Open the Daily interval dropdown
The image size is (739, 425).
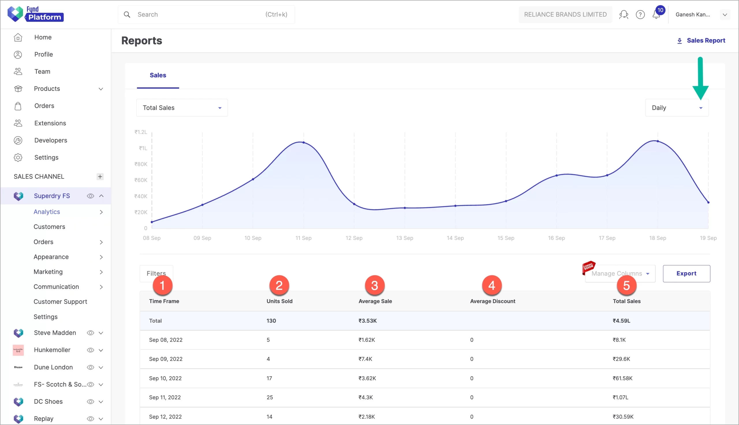(x=676, y=108)
